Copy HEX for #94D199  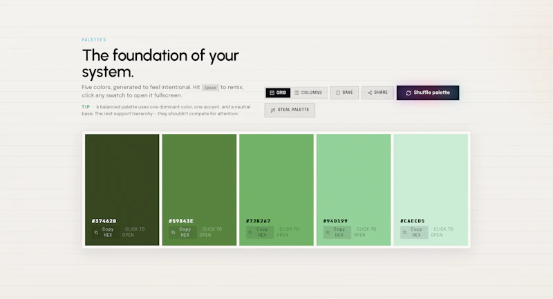pyautogui.click(x=337, y=232)
